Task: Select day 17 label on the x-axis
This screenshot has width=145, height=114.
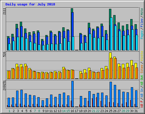Action: point(76,111)
